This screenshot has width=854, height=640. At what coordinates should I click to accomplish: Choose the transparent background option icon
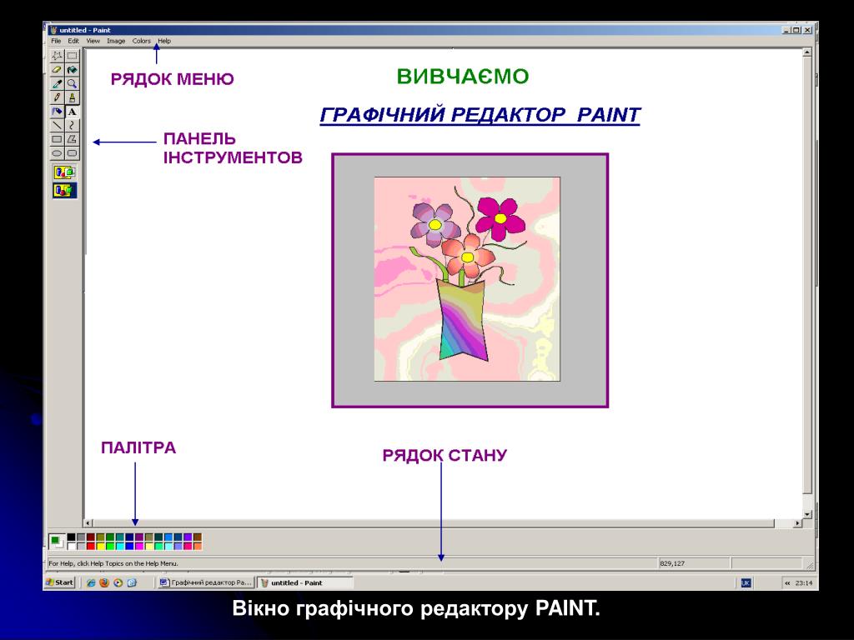[x=64, y=191]
